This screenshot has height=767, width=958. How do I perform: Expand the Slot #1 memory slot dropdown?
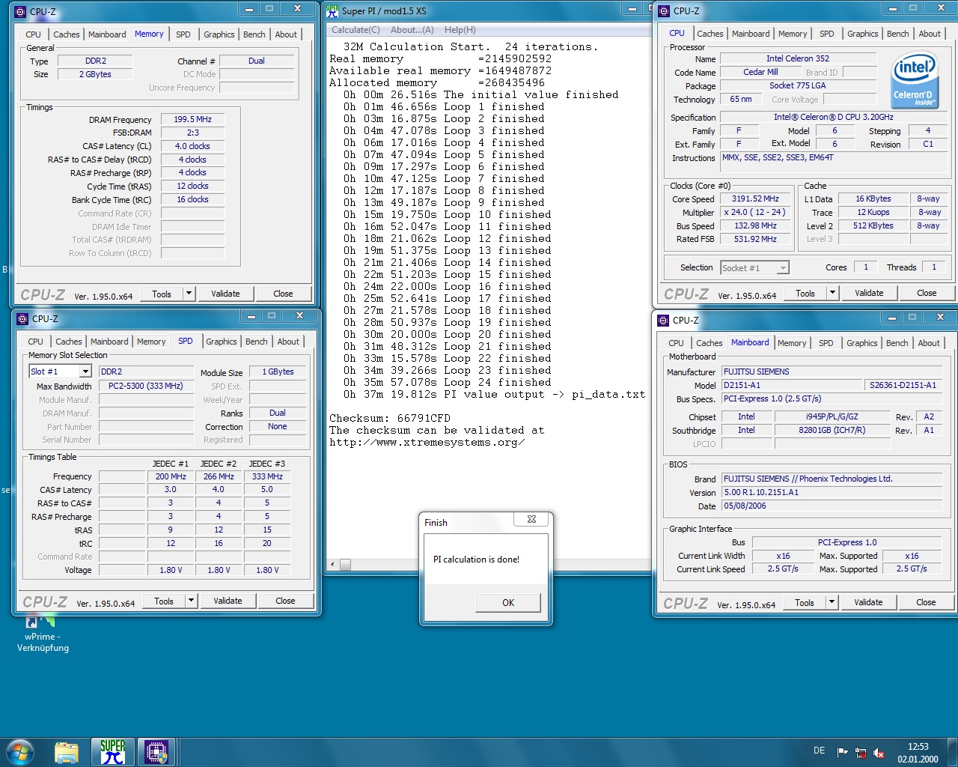(85, 372)
